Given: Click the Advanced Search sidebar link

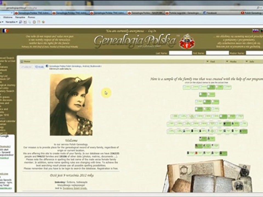Looking at the screenshot, I should click(7, 58).
